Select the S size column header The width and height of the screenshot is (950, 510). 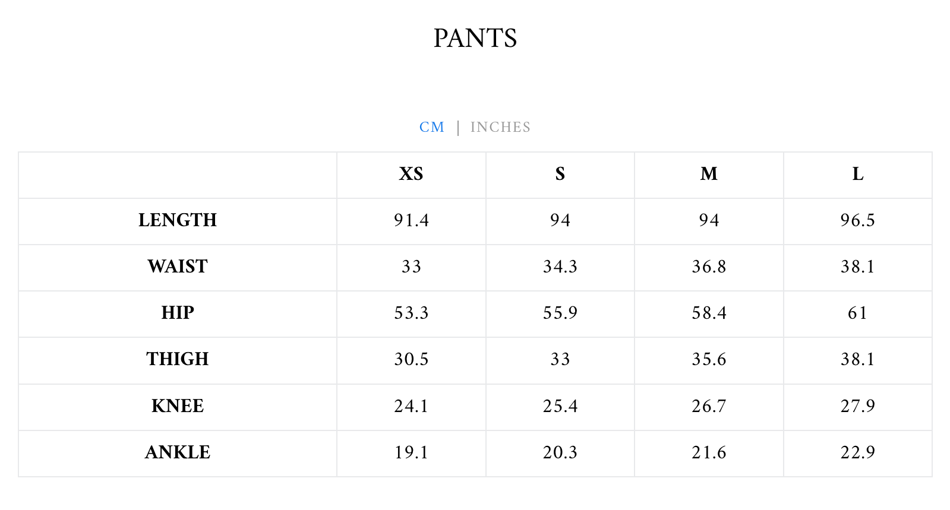point(560,174)
